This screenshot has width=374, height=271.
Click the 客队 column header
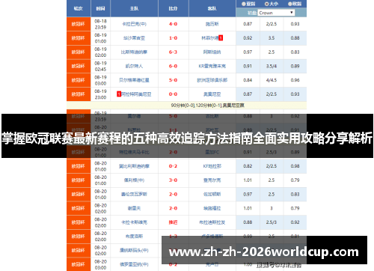pyautogui.click(x=212, y=8)
